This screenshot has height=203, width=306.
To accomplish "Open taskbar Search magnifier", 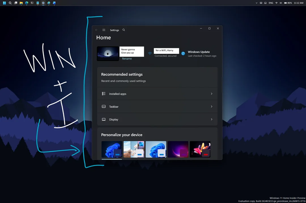I will click(x=10, y=3).
